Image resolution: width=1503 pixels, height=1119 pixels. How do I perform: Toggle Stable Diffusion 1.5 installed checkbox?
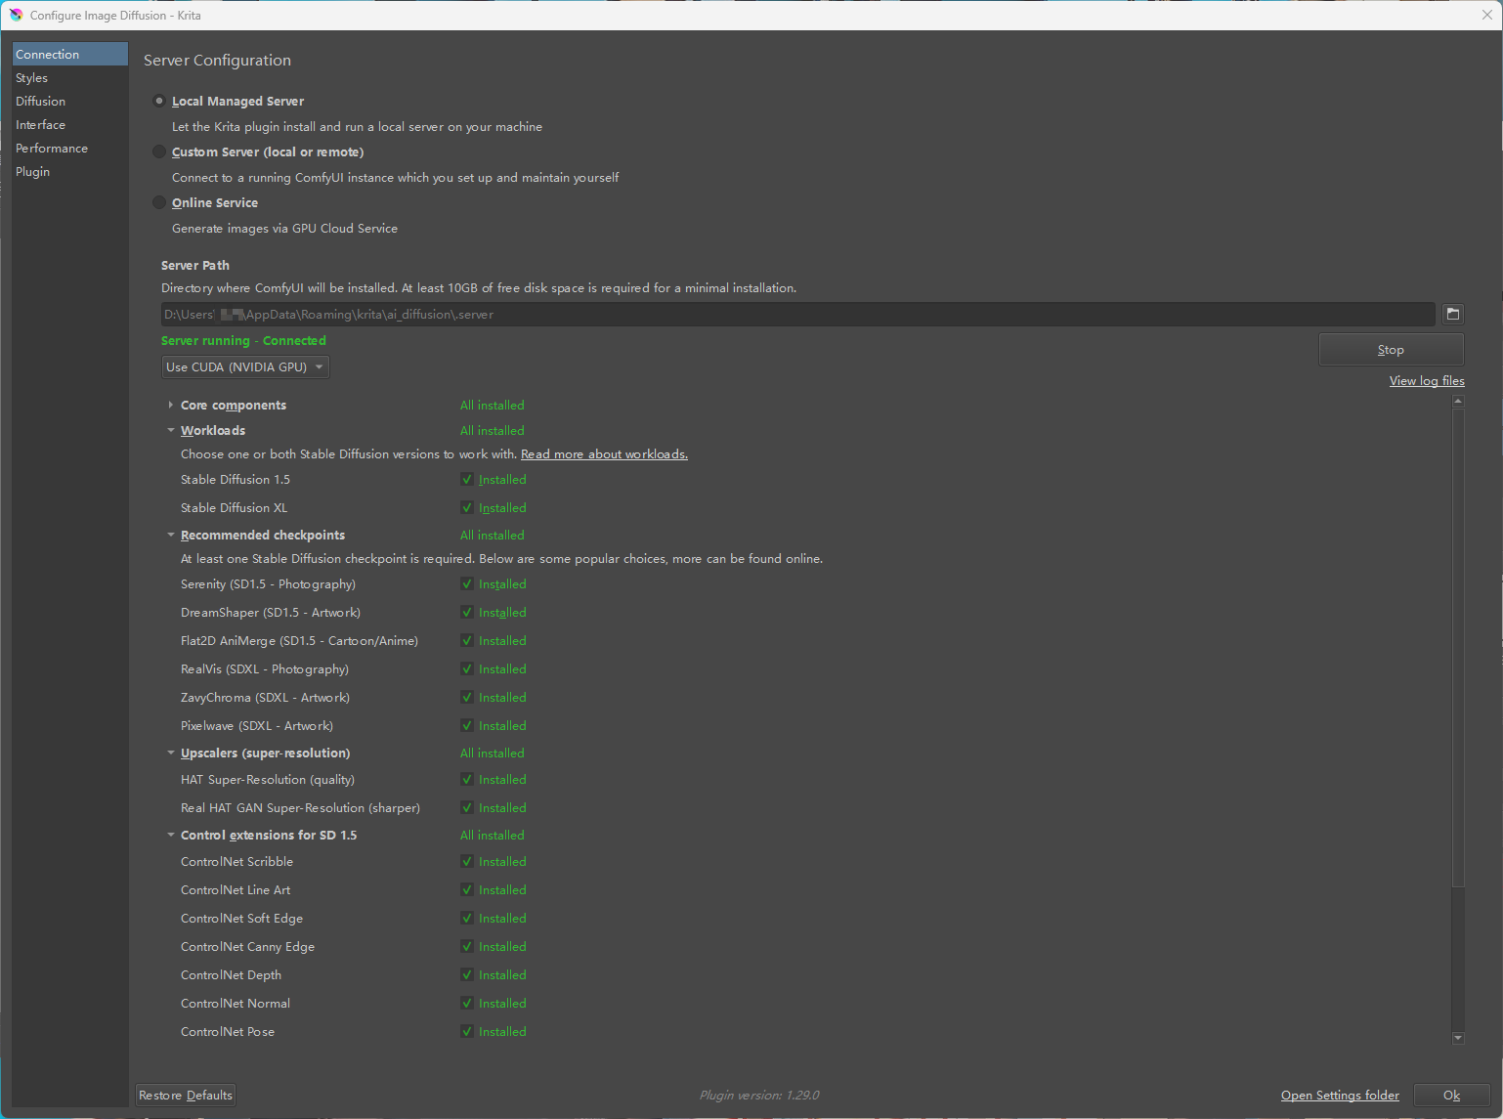click(x=467, y=480)
